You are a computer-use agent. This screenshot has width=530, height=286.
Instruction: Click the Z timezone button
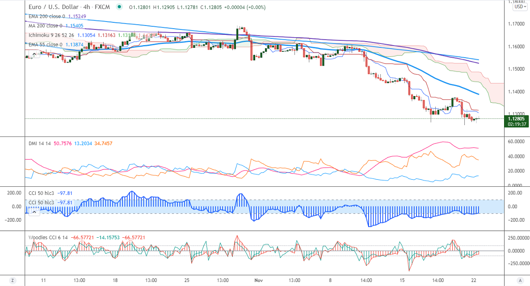[x=13, y=281]
